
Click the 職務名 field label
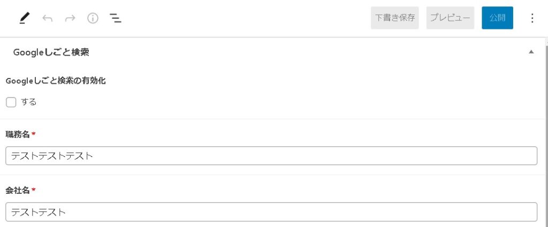pos(18,134)
